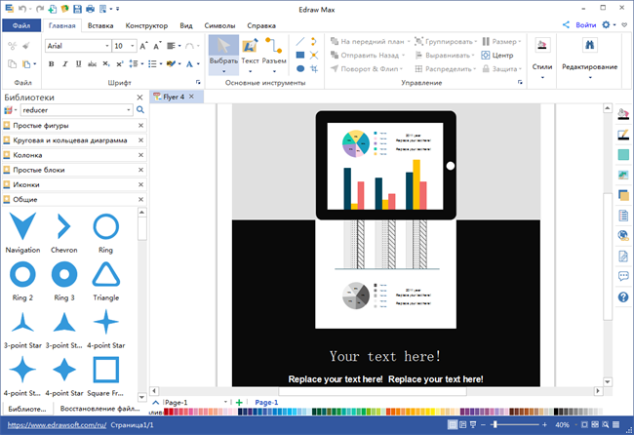This screenshot has width=634, height=435.
Task: Toggle fit-to-page view icon
Action: coord(584,424)
